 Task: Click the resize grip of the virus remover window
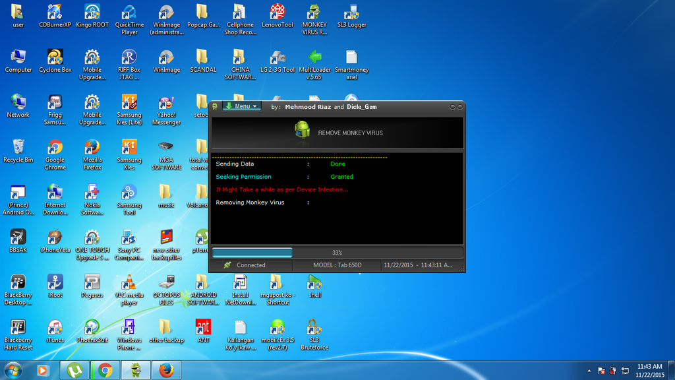pyautogui.click(x=461, y=269)
